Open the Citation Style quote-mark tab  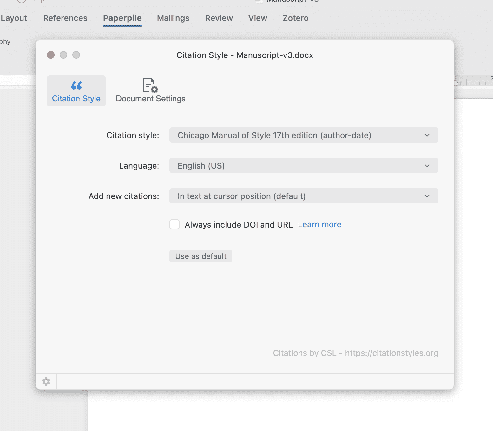pos(76,91)
